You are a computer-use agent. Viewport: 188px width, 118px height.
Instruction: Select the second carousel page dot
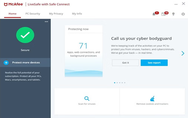(117, 83)
